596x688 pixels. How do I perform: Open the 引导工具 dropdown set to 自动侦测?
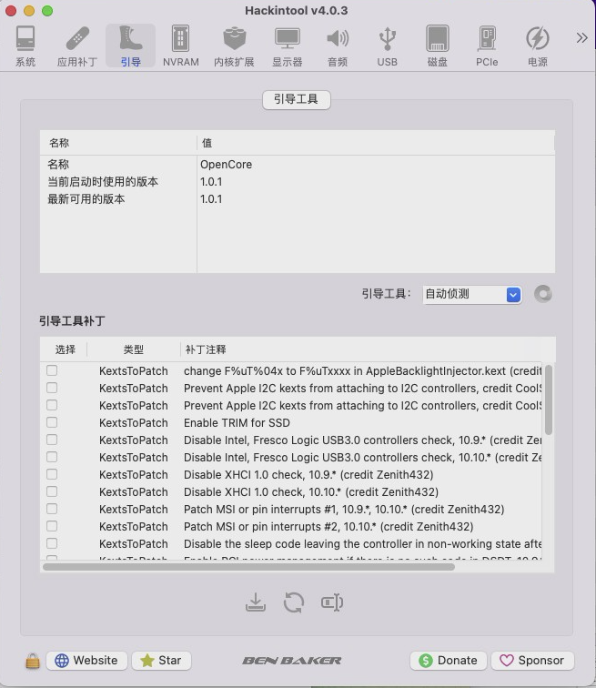(472, 294)
